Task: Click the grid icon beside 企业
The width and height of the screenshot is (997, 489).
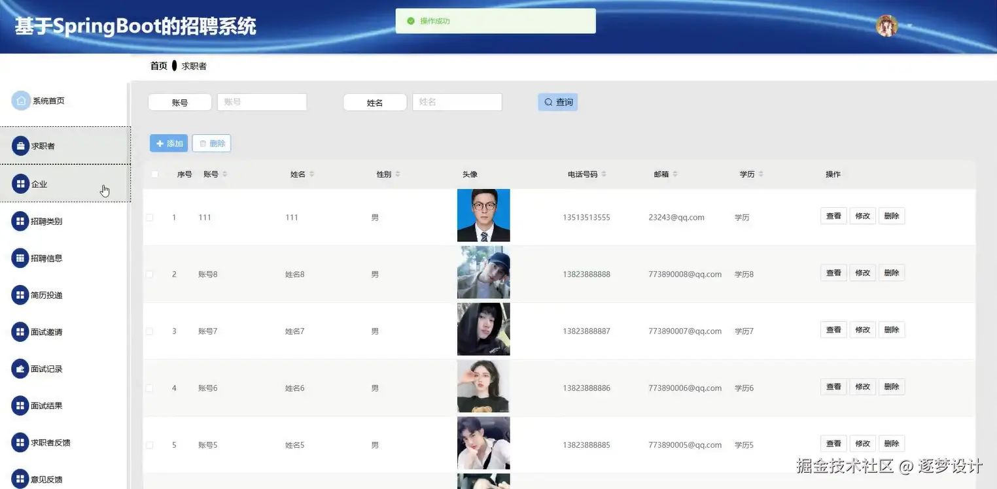Action: 20,184
